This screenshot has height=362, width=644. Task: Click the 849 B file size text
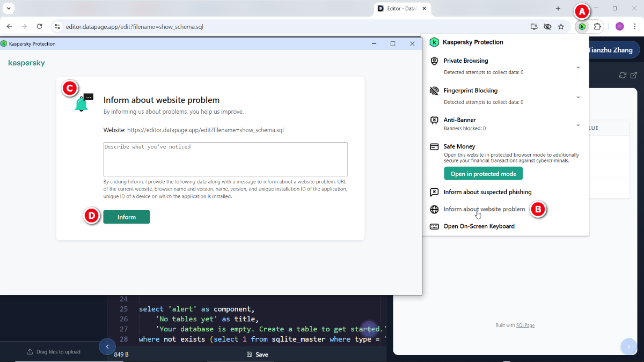[x=121, y=354]
